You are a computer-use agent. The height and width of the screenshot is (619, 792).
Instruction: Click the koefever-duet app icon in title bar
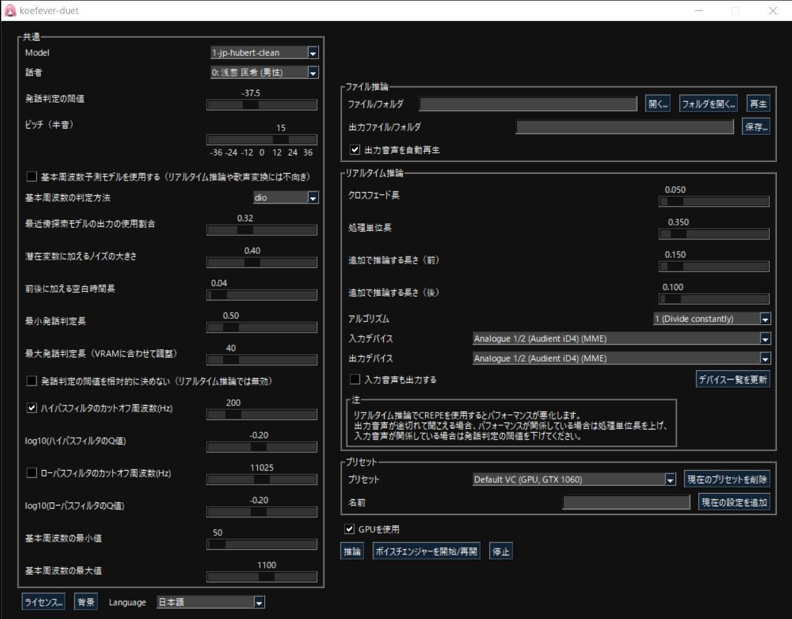coord(10,11)
